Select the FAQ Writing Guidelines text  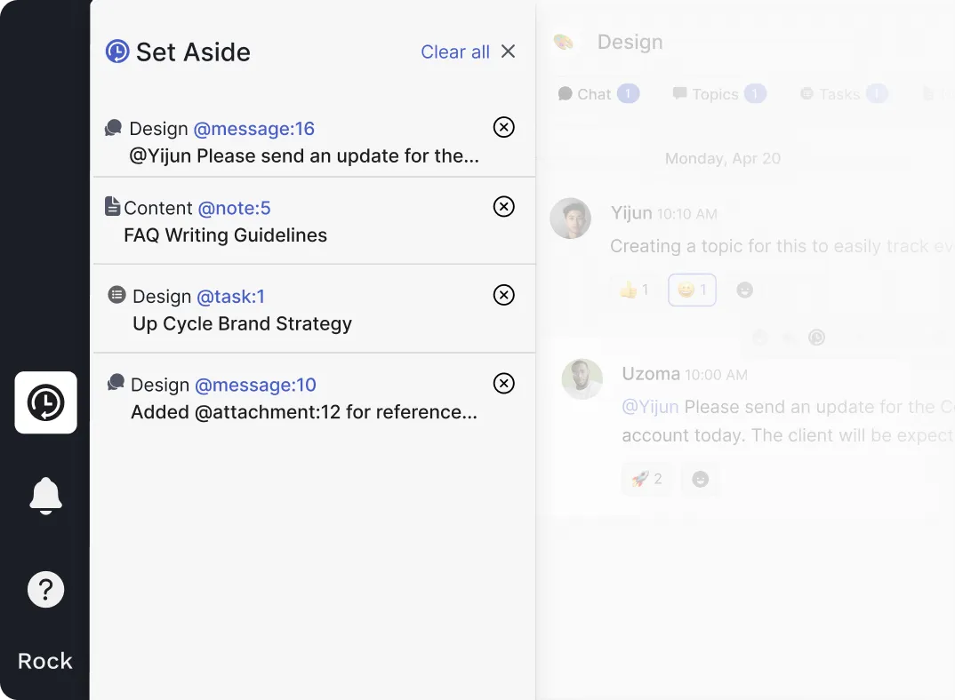[x=225, y=235]
